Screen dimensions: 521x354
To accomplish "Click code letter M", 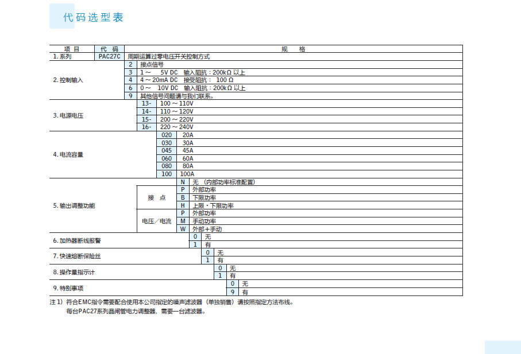I will tap(183, 221).
